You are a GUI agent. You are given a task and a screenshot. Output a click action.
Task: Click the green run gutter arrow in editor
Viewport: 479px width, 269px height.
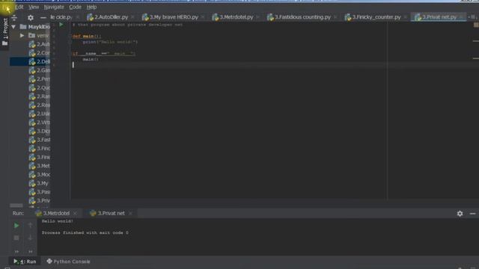(x=61, y=25)
